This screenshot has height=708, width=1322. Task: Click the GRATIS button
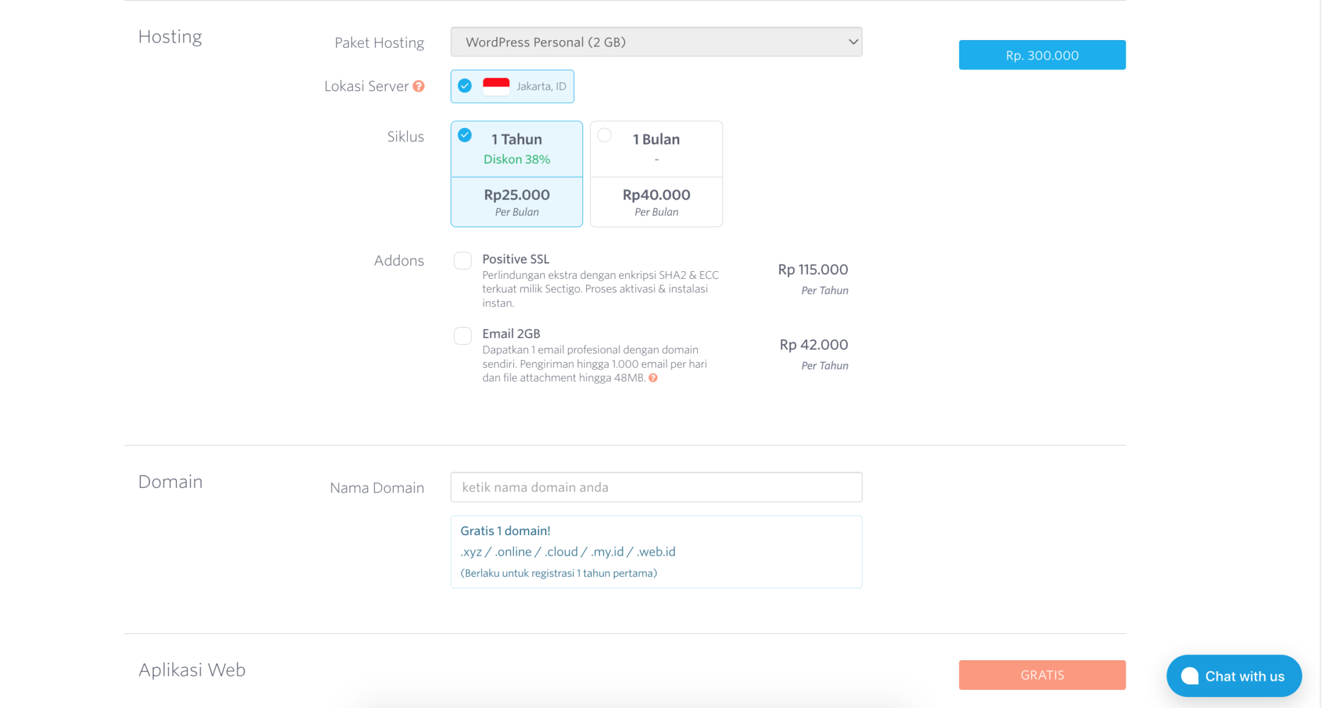(x=1042, y=674)
